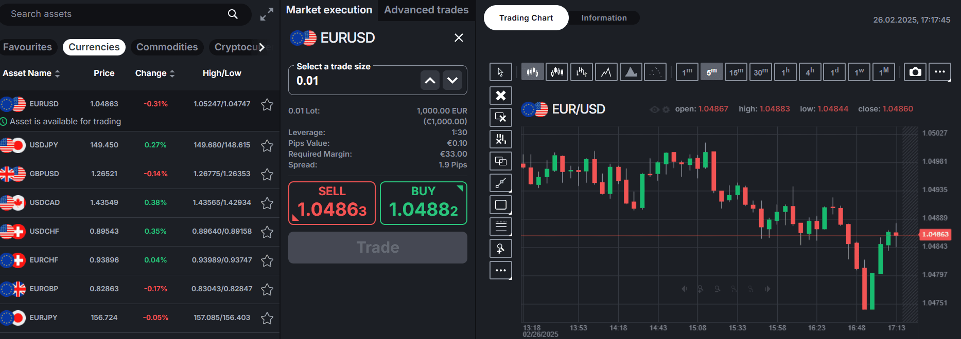
Task: Sort assets by the Change column arrows
Action: (x=171, y=73)
